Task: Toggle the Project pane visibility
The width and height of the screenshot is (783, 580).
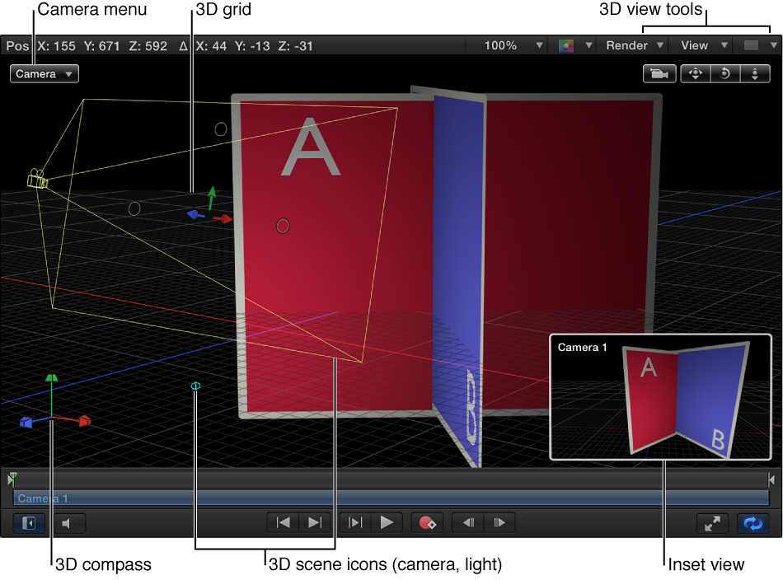Action: pos(29,522)
